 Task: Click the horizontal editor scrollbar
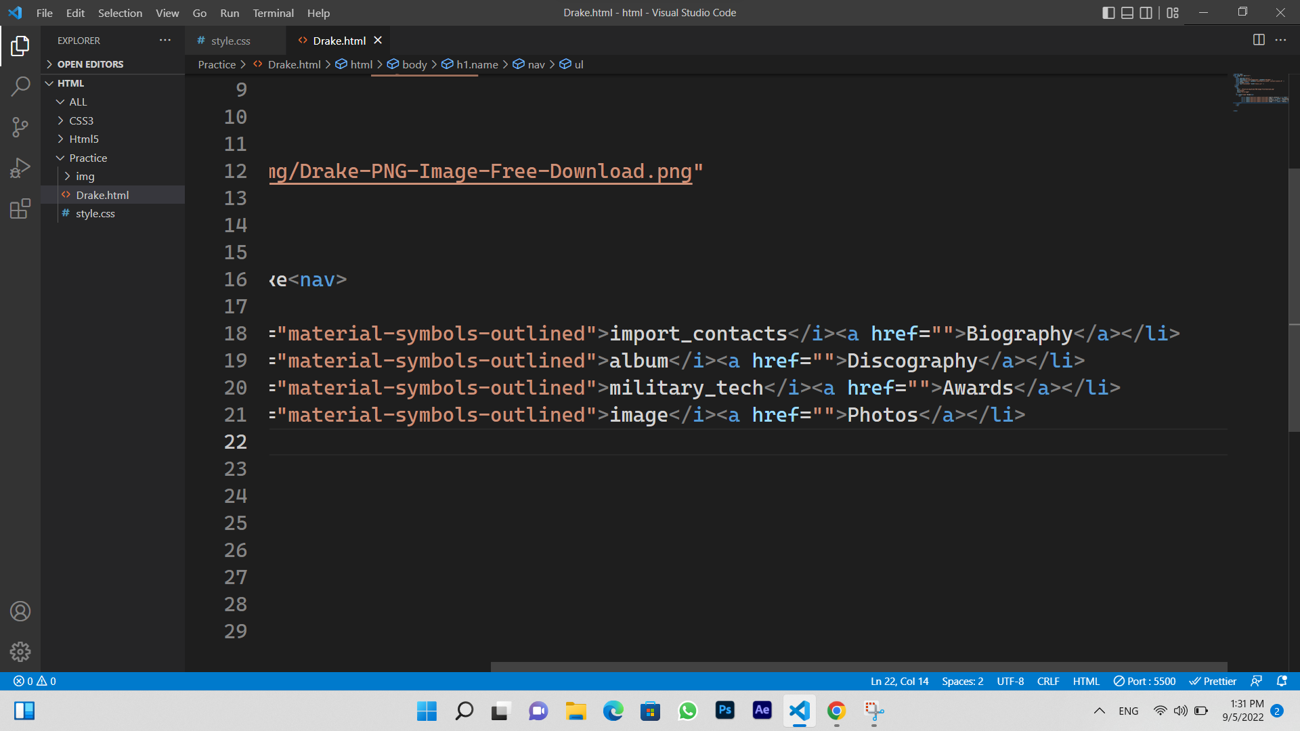859,667
